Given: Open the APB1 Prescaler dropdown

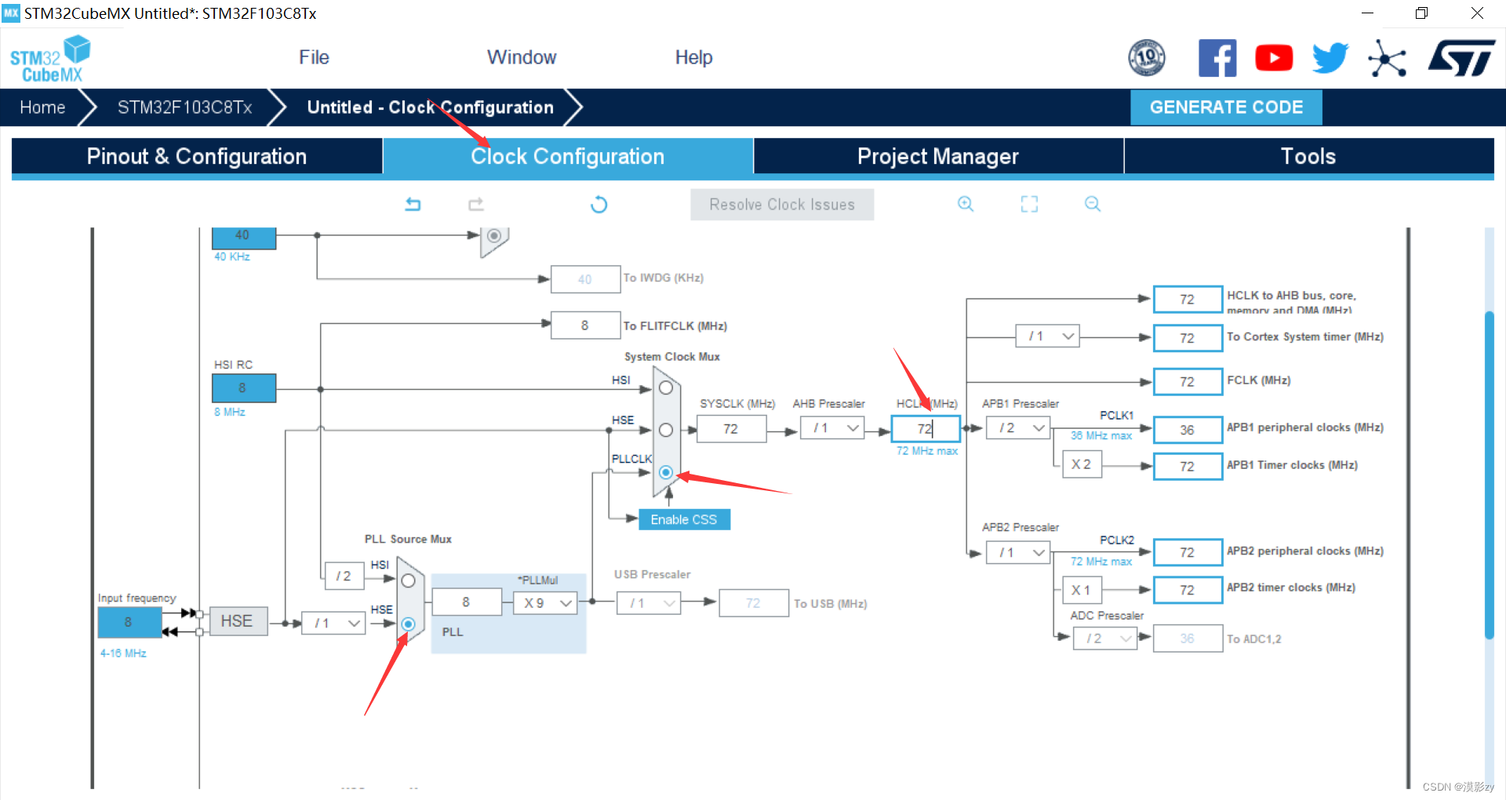Looking at the screenshot, I should click(1018, 428).
